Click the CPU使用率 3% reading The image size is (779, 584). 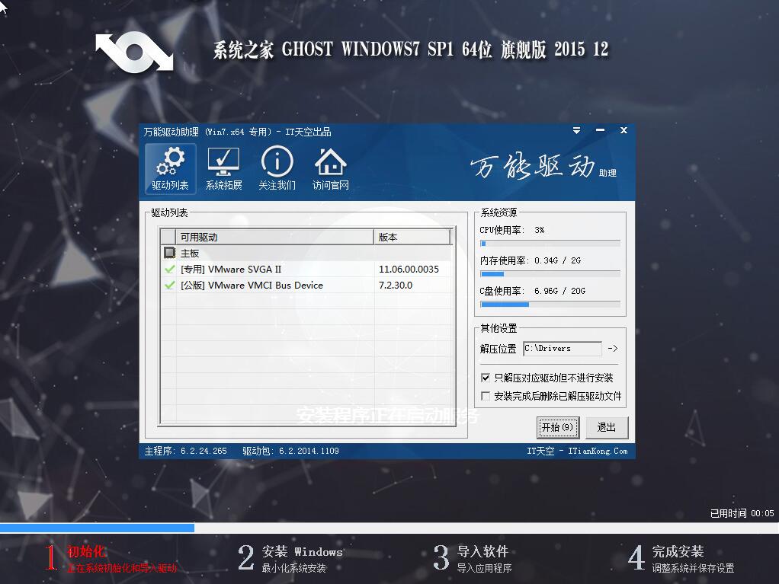click(512, 230)
